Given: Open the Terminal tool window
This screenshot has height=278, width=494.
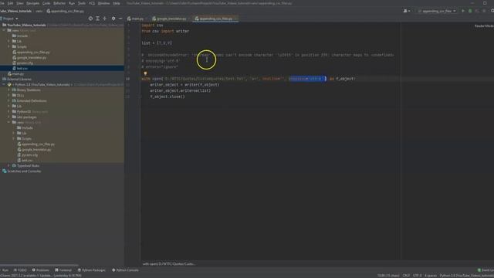Looking at the screenshot, I should pos(63,270).
